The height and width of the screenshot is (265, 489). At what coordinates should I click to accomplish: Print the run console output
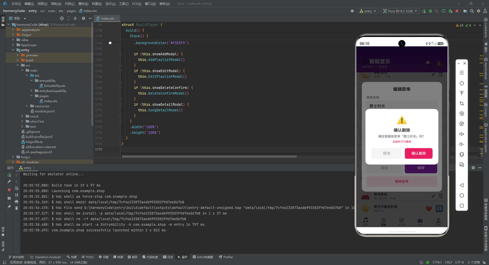click(17, 202)
